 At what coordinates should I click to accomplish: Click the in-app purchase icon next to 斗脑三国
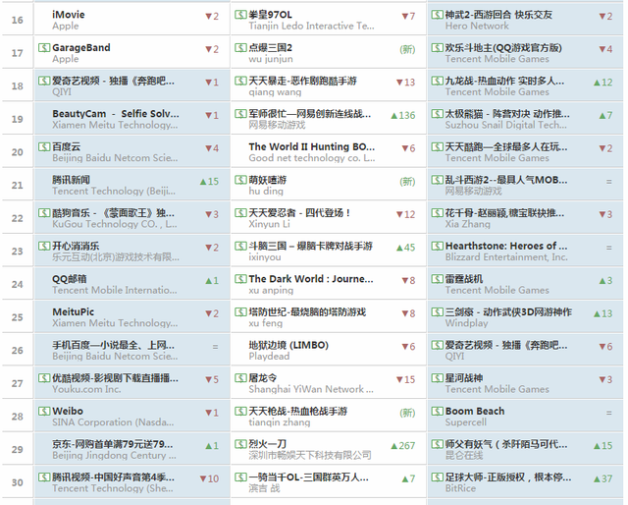240,246
